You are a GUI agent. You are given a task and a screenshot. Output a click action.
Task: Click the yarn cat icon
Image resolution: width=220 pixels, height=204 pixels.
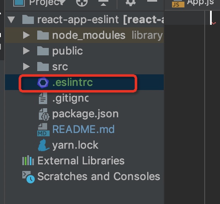coord(43,145)
